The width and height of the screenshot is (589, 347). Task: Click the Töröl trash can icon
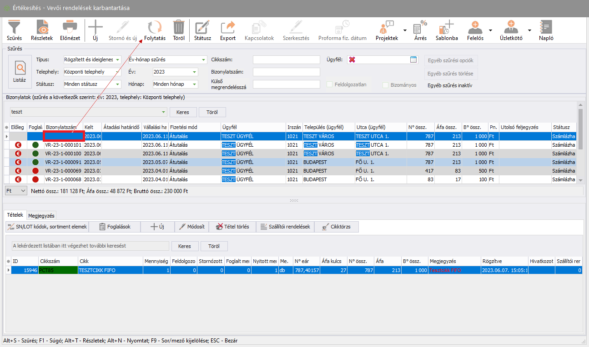pyautogui.click(x=179, y=27)
